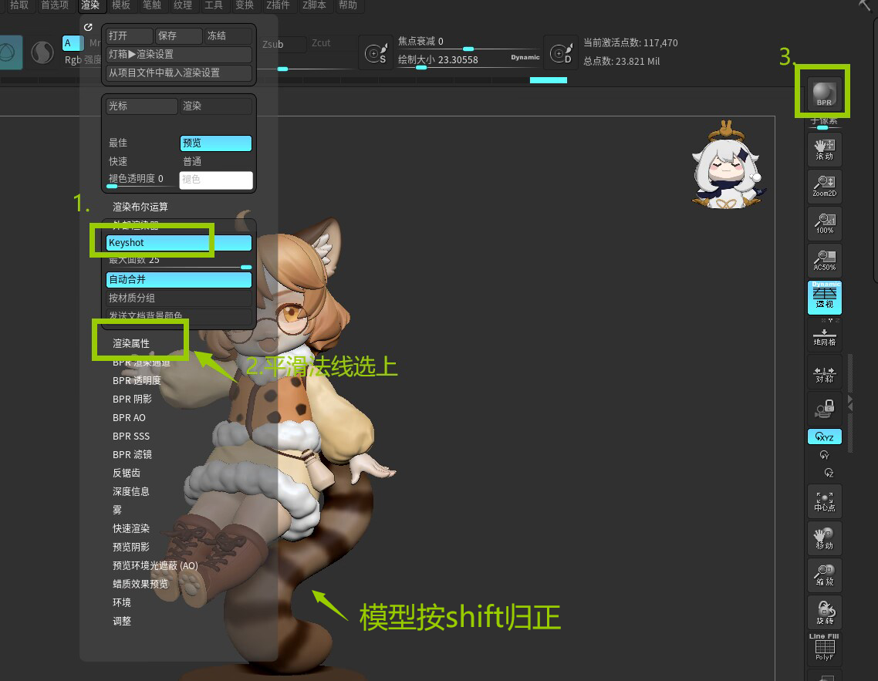Toggle the Dynamic perspective (透视) button
The height and width of the screenshot is (681, 878).
tap(824, 297)
